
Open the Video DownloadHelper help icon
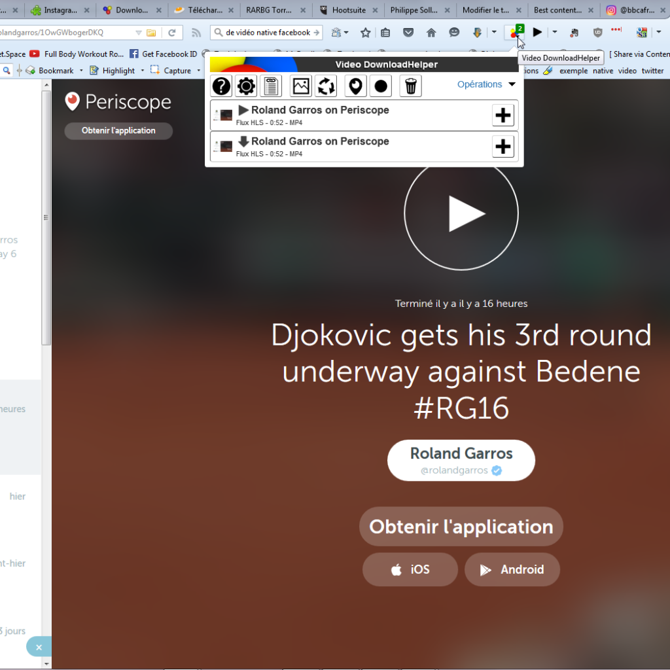221,86
